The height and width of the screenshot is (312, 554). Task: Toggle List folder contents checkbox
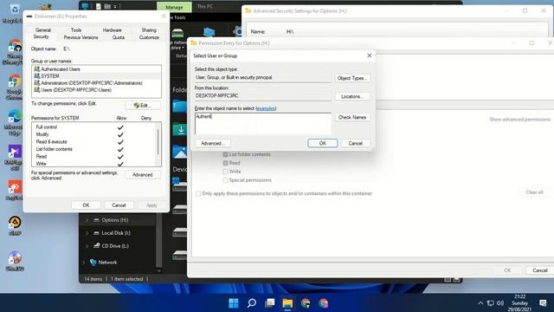point(225,154)
